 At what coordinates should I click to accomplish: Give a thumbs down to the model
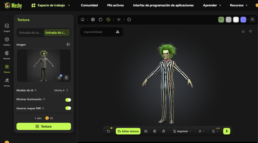(x=251, y=31)
